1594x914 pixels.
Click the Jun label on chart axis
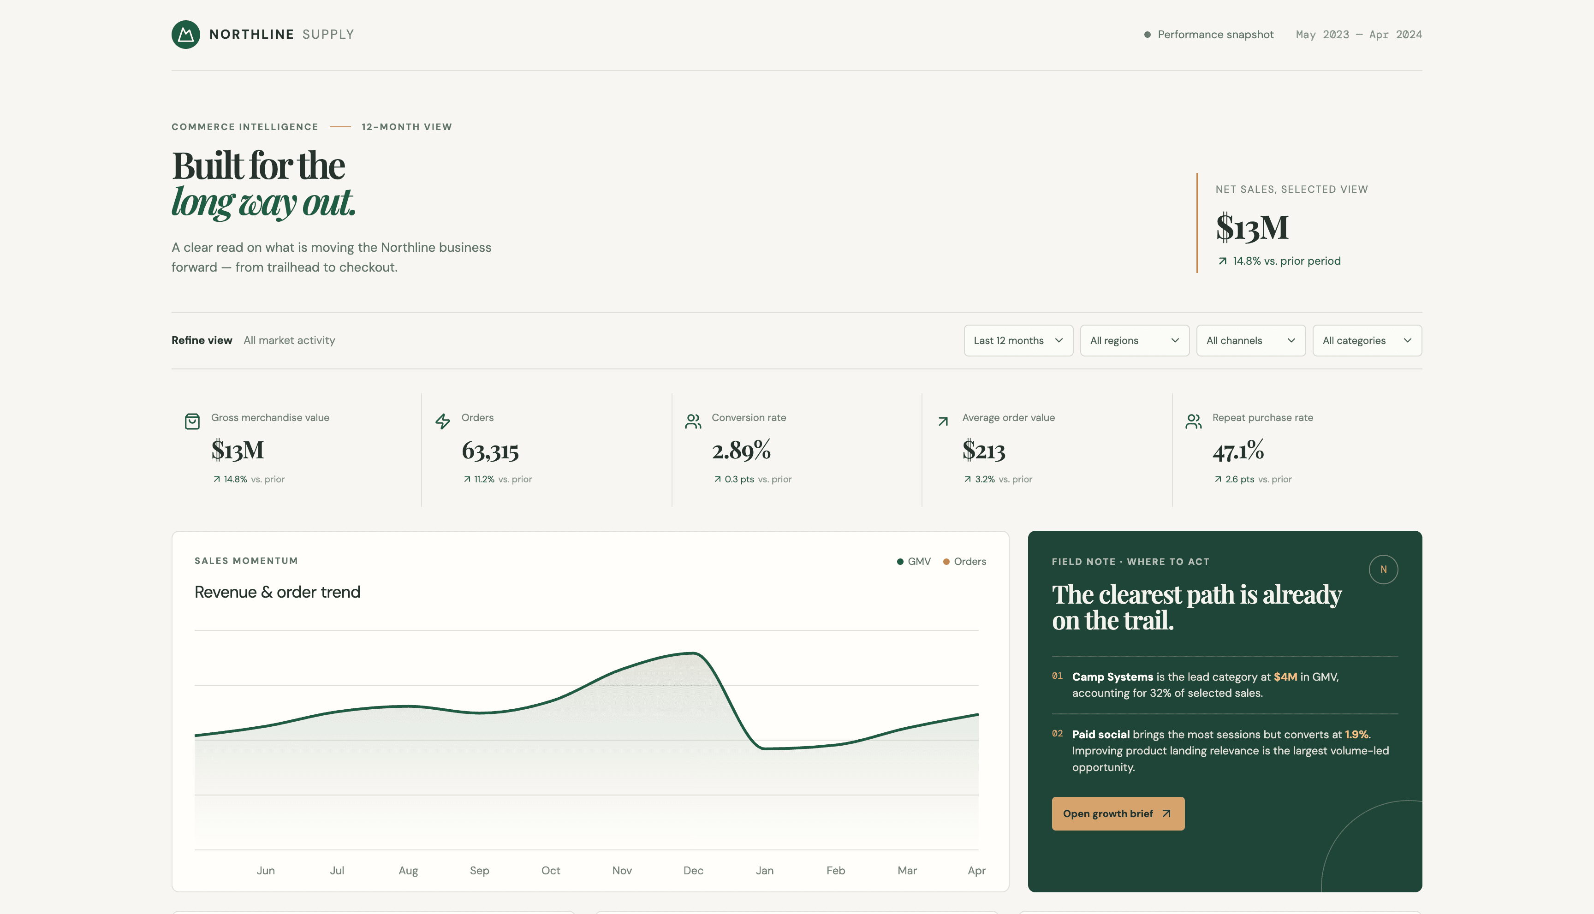[x=266, y=871]
